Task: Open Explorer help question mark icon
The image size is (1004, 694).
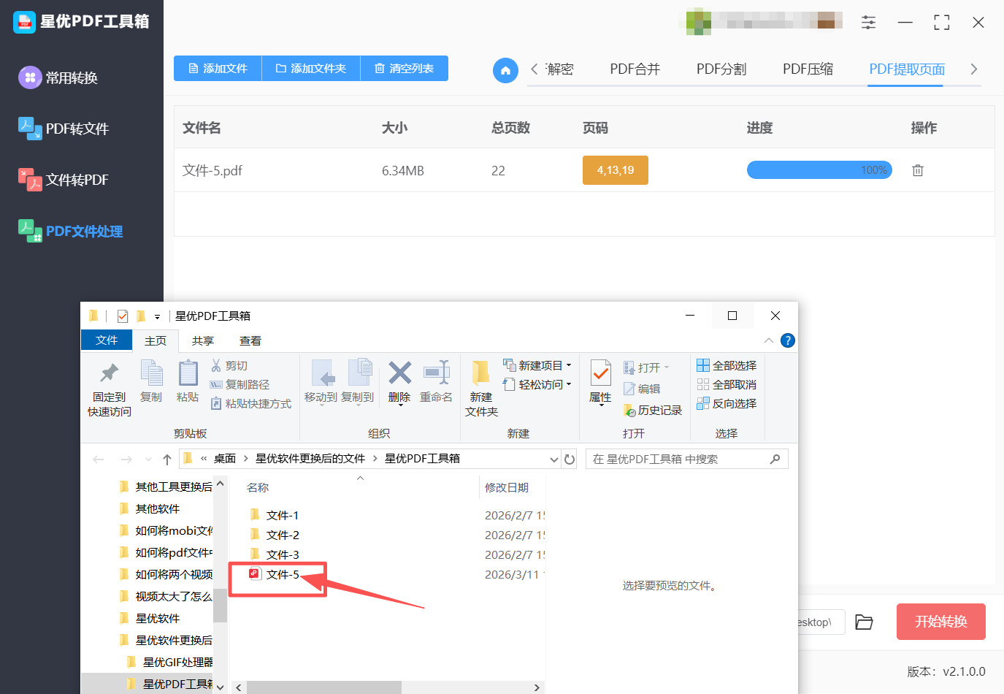Action: 788,340
